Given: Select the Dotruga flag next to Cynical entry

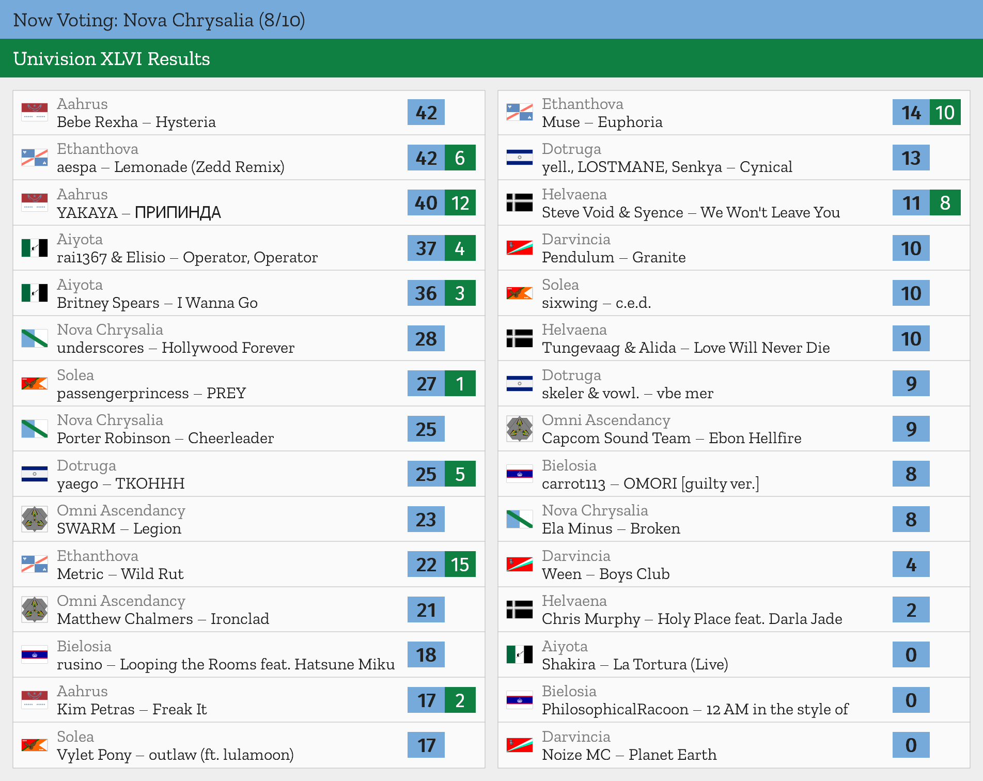Looking at the screenshot, I should 520,158.
